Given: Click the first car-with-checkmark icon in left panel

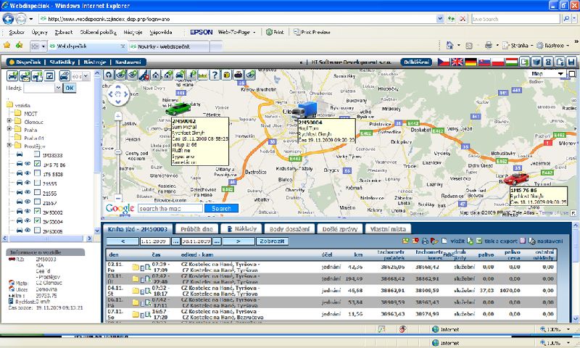Looking at the screenshot, I should (x=12, y=76).
